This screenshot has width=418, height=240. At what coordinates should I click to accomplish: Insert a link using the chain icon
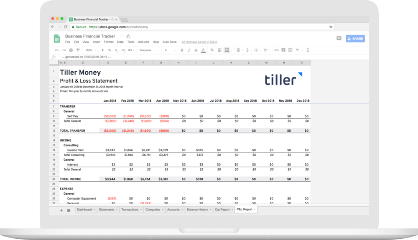[x=276, y=50]
